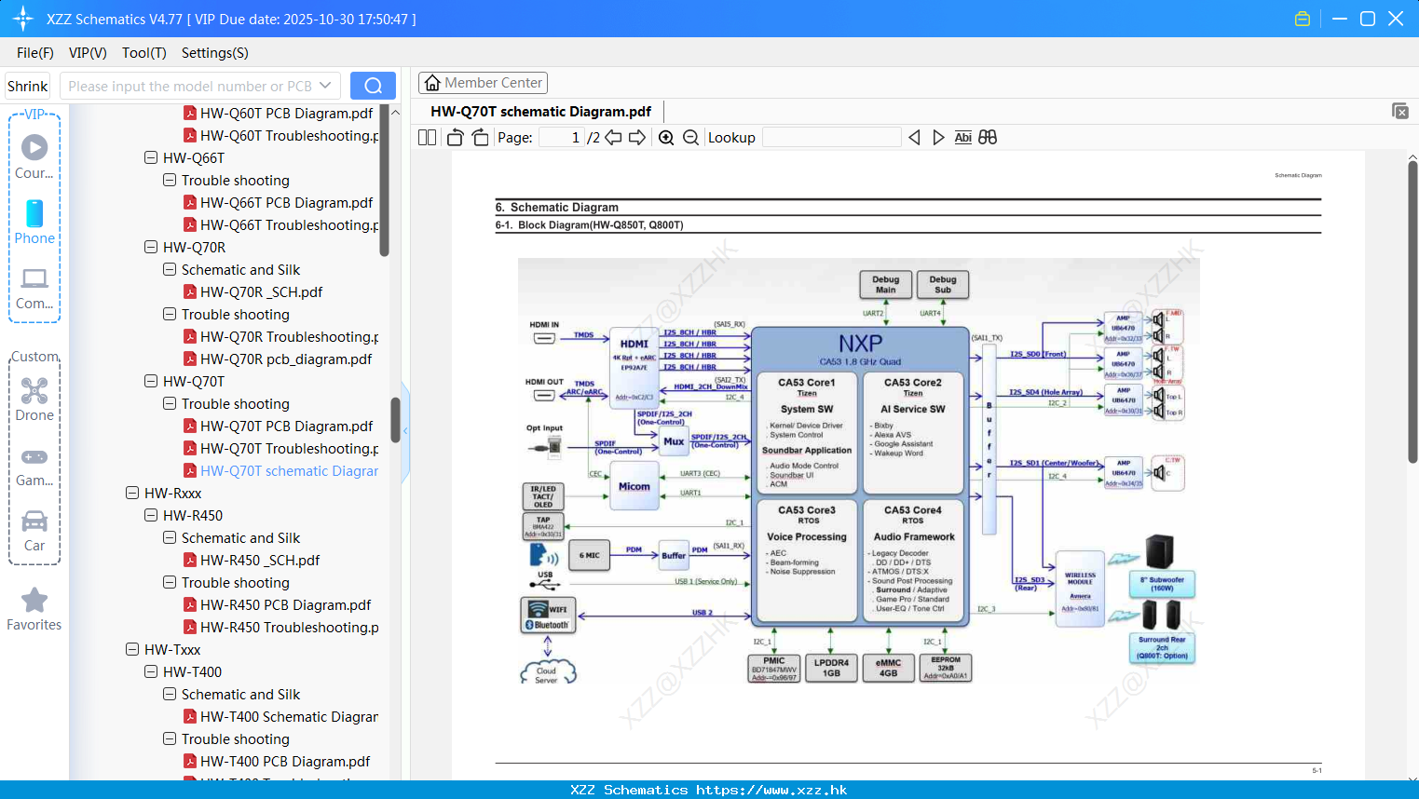1419x799 pixels.
Task: Toggle the Abi whole-word match icon
Action: pyautogui.click(x=963, y=137)
